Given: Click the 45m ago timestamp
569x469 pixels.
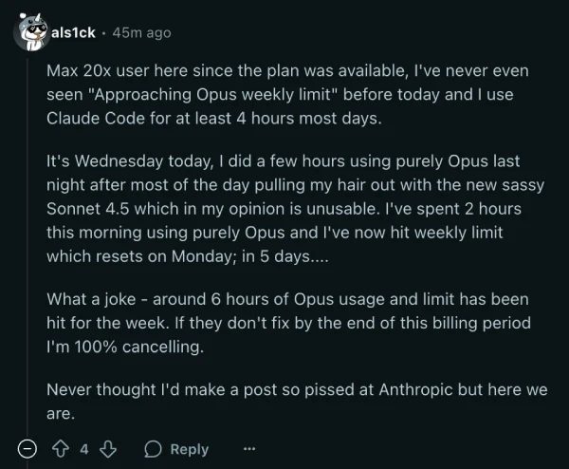Looking at the screenshot, I should coord(141,32).
